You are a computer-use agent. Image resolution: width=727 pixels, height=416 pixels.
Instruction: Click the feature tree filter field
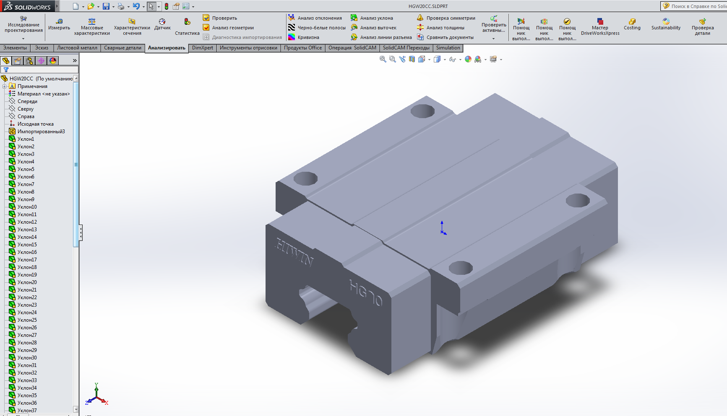click(39, 70)
